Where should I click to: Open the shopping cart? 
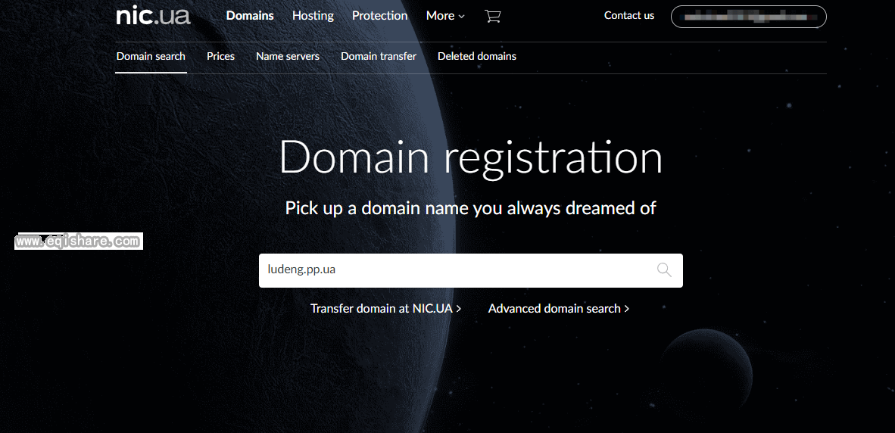click(x=493, y=16)
